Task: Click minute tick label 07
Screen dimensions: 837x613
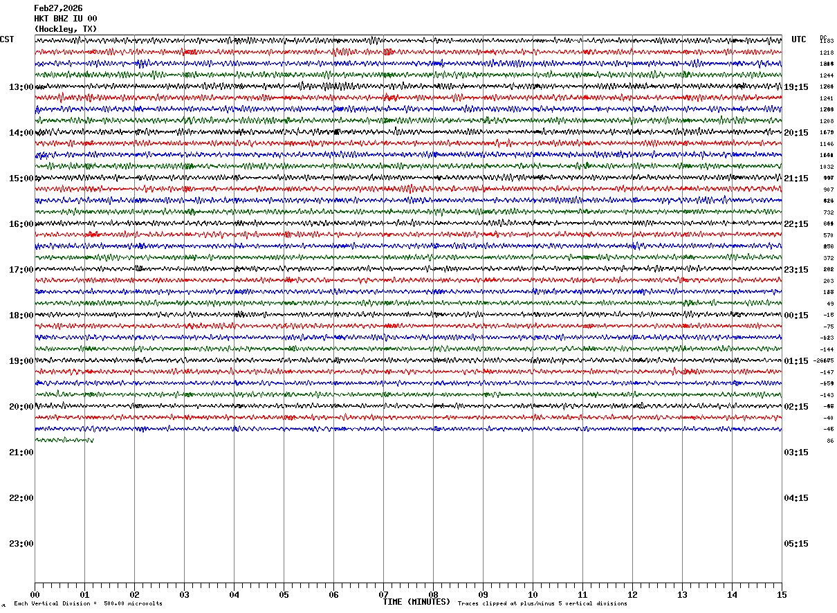Action: tap(383, 594)
